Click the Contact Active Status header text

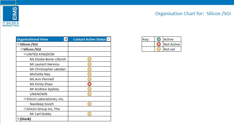pos(89,39)
